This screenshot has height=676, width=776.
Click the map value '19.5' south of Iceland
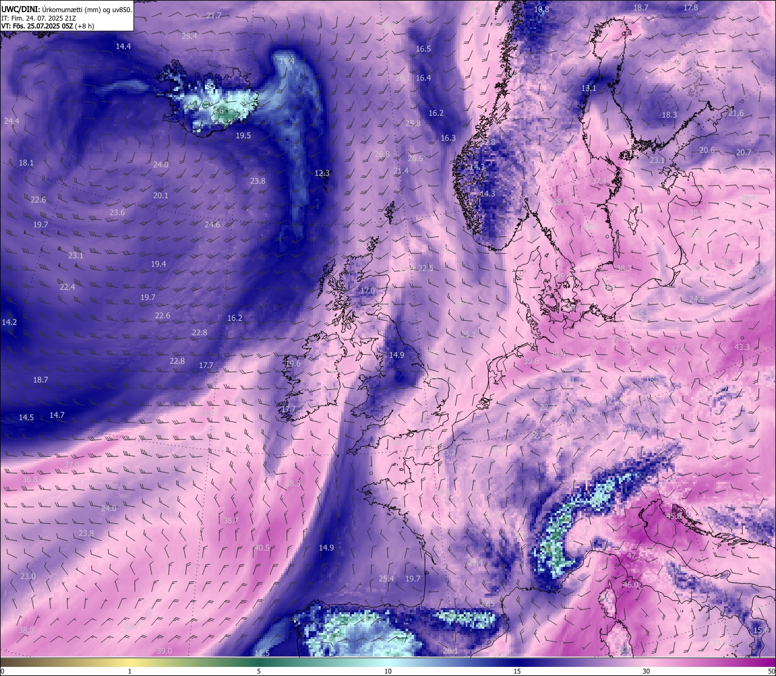(243, 136)
